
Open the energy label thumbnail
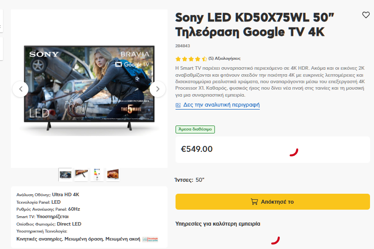tap(97, 175)
